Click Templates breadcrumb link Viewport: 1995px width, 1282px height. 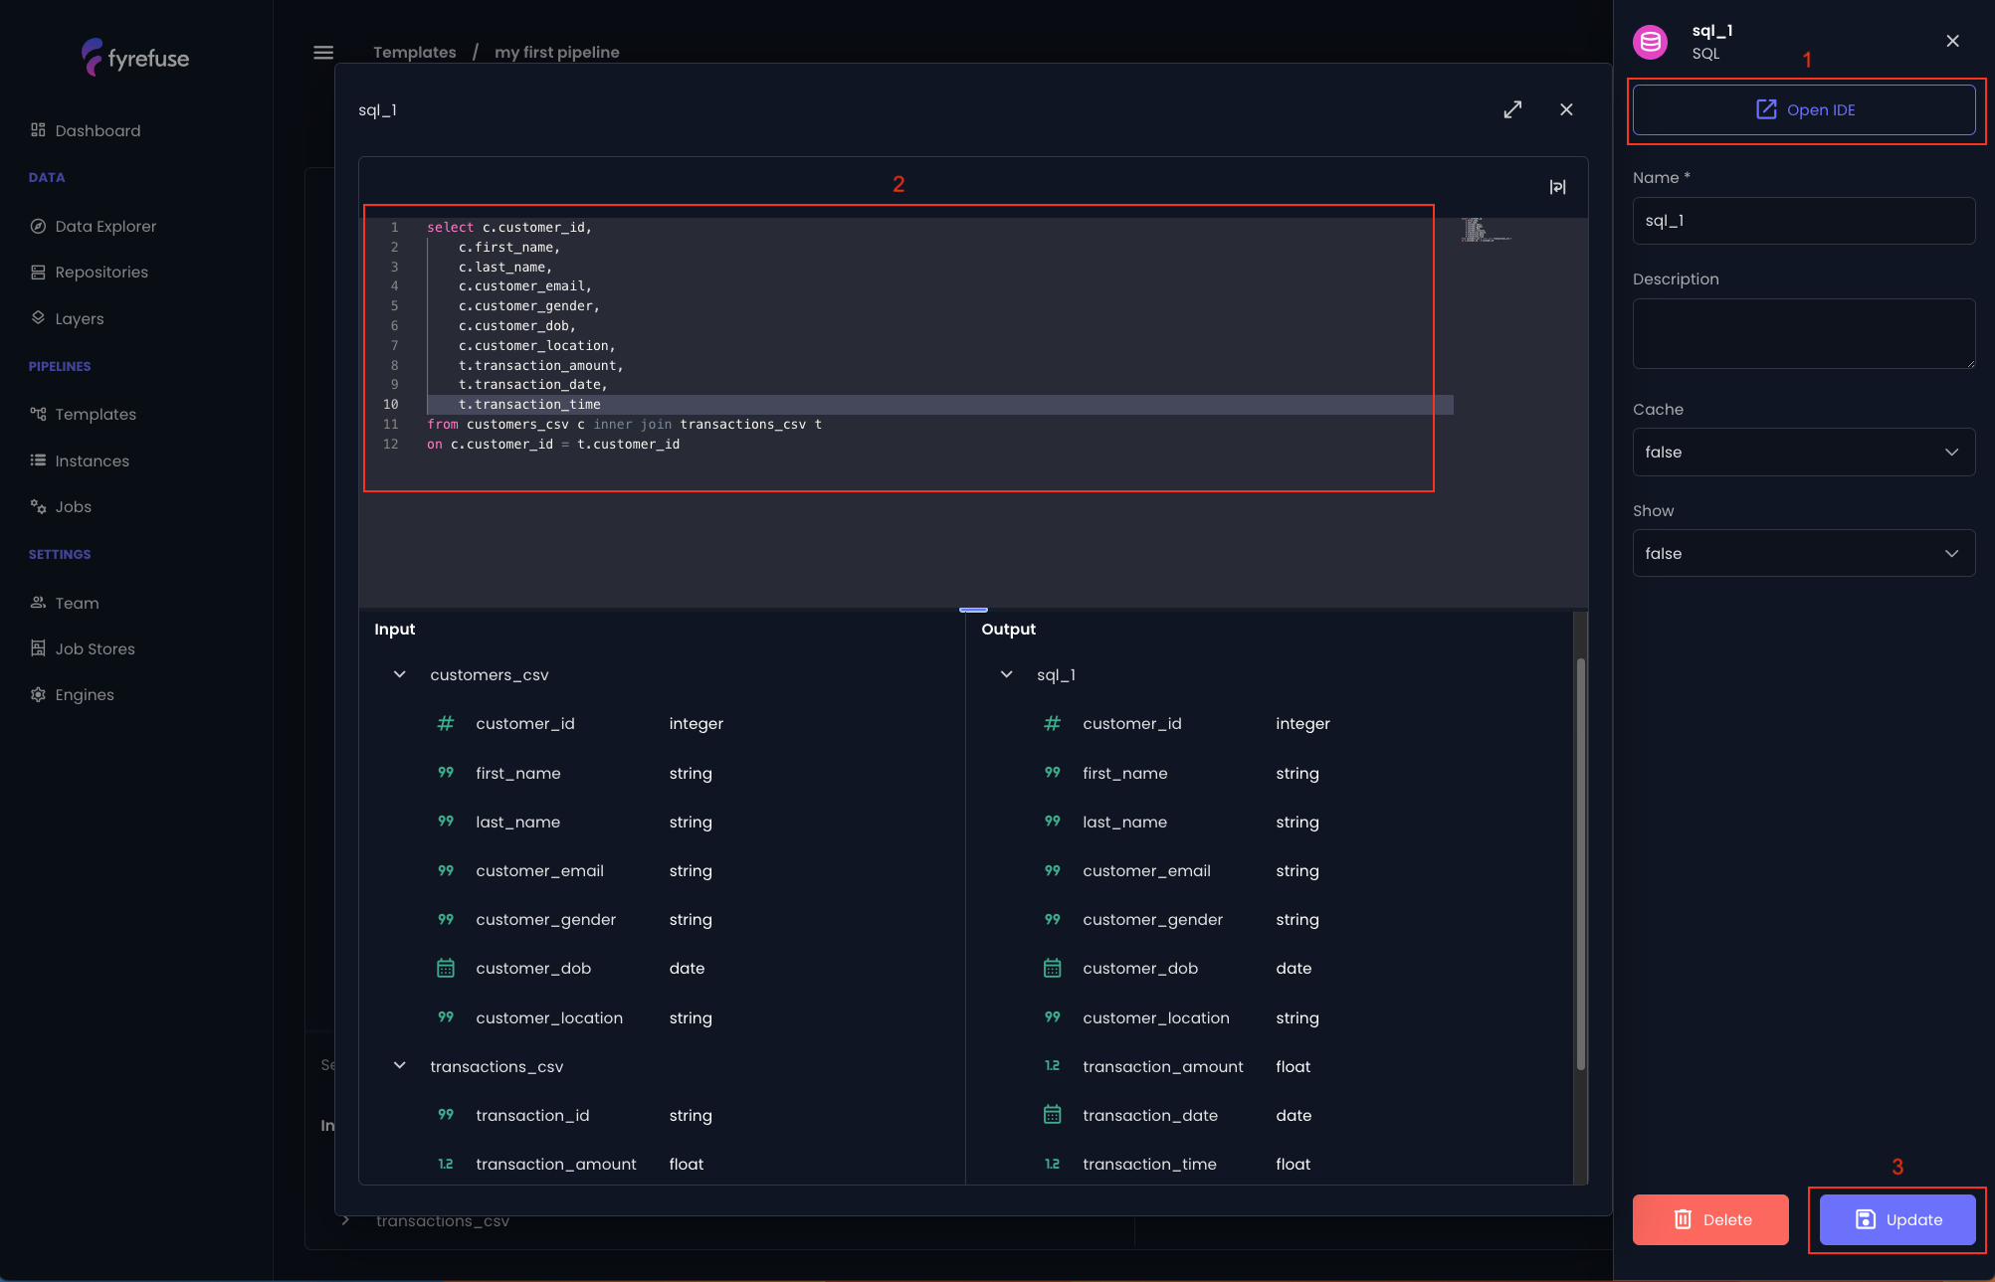point(414,52)
